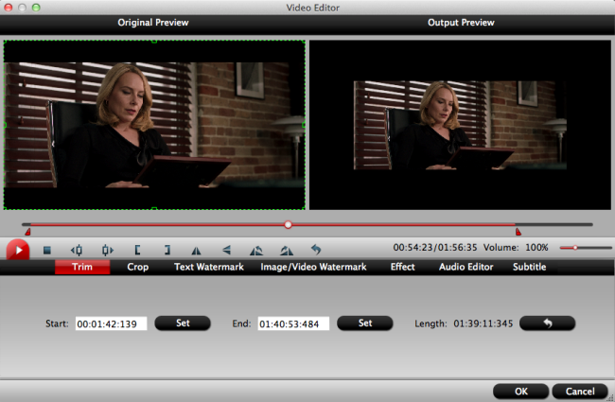Click the toolbar undo arrow icon

coord(316,250)
